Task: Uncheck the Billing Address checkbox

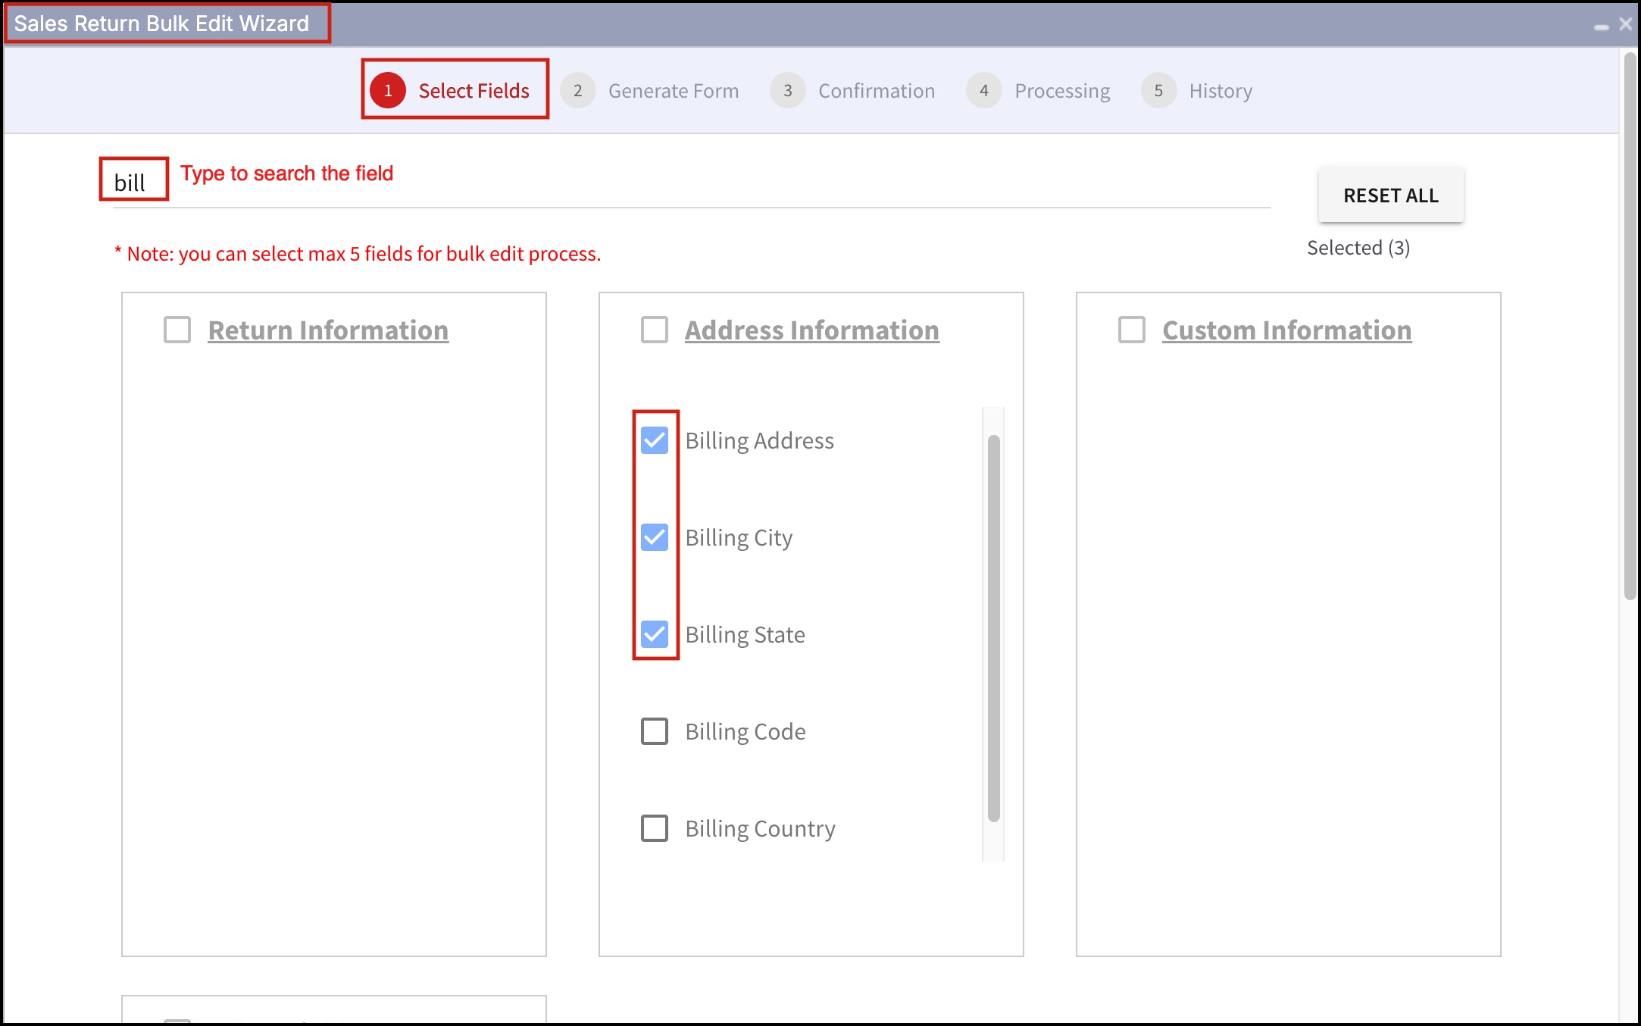Action: click(655, 440)
